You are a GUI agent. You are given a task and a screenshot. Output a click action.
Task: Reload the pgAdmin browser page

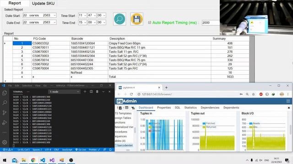131,94
